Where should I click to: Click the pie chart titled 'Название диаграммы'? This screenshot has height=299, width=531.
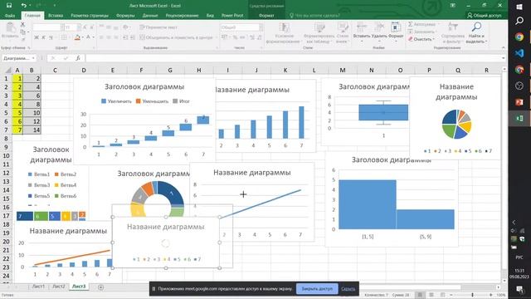(455, 117)
